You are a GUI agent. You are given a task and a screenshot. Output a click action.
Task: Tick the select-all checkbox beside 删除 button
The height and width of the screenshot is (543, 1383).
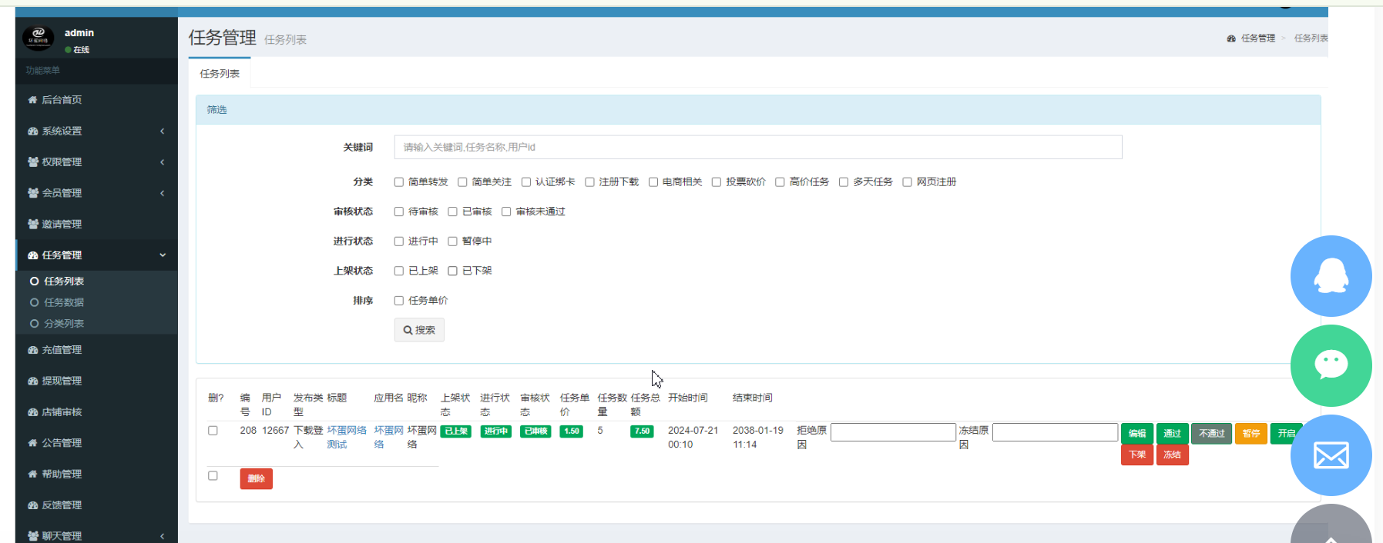pyautogui.click(x=213, y=475)
